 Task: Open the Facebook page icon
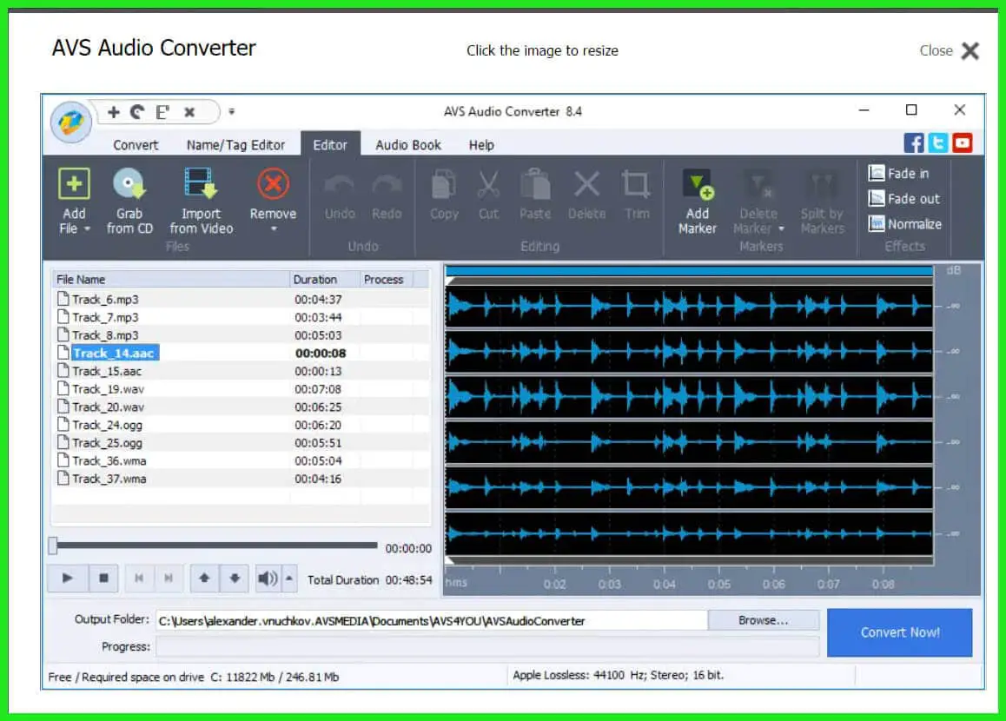[914, 143]
